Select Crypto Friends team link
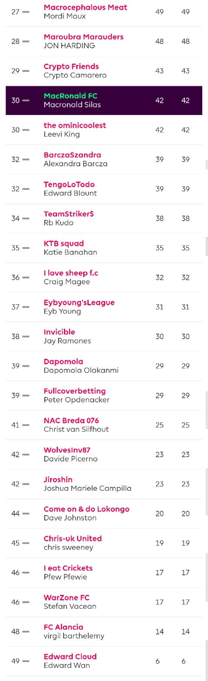Screen dimensions: 208x681 point(71,67)
